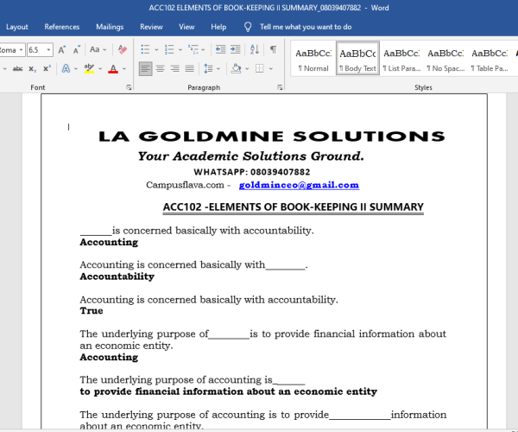Viewport: 518px width, 432px height.
Task: Open the font size dropdown
Action: click(48, 50)
